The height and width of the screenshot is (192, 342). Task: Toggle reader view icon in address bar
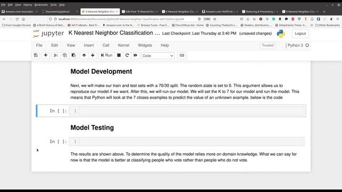(199, 19)
